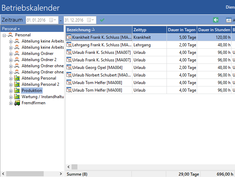This screenshot has height=177, width=235.
Task: Click the Urlaub Georg Opel entry icon
Action: point(69,67)
